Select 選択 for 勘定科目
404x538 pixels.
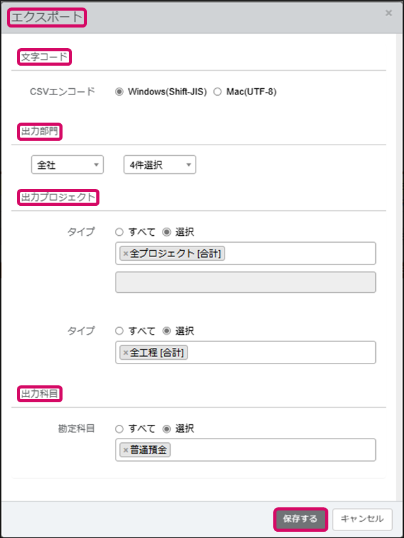click(166, 429)
